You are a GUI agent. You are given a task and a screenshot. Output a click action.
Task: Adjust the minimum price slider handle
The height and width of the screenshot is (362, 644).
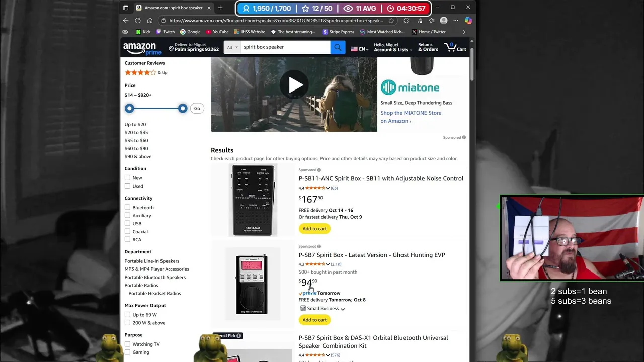129,108
